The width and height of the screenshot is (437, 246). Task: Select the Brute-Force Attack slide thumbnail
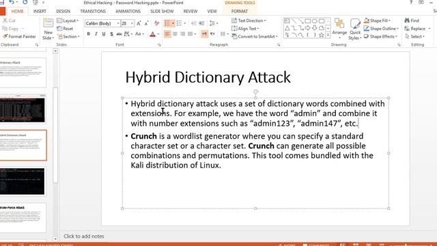[x=23, y=217]
